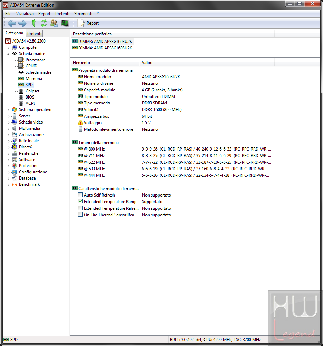Viewport: 323px width, 346px height.
Task: Click the Valore column header
Action: click(x=207, y=62)
